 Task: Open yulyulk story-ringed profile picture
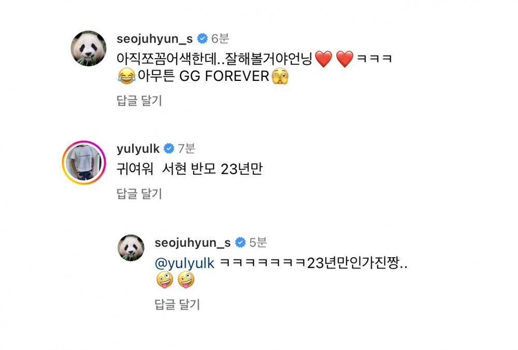tap(84, 162)
